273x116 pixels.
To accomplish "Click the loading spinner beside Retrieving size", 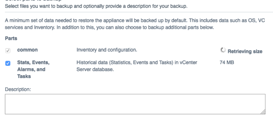I will click(x=223, y=50).
